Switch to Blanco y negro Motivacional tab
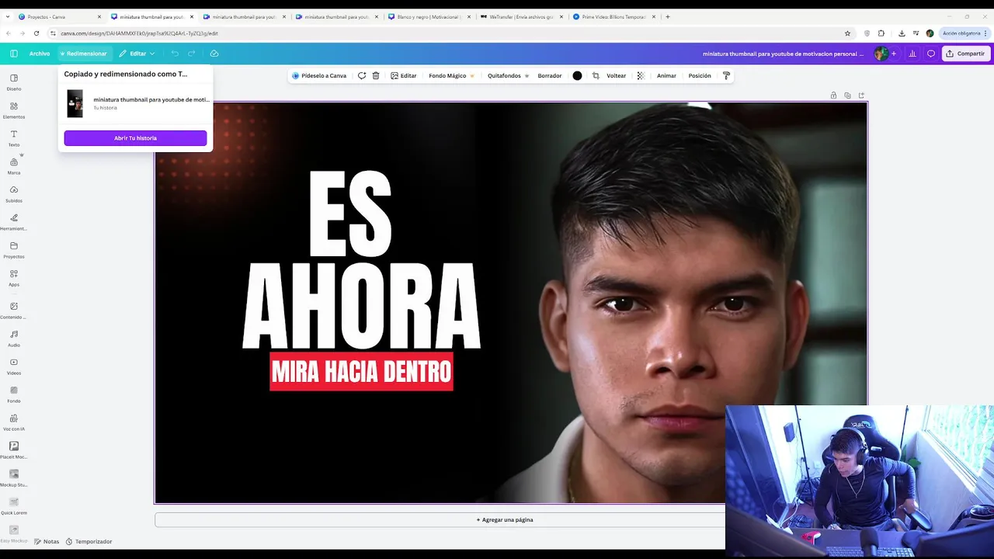This screenshot has height=559, width=994. tap(429, 16)
